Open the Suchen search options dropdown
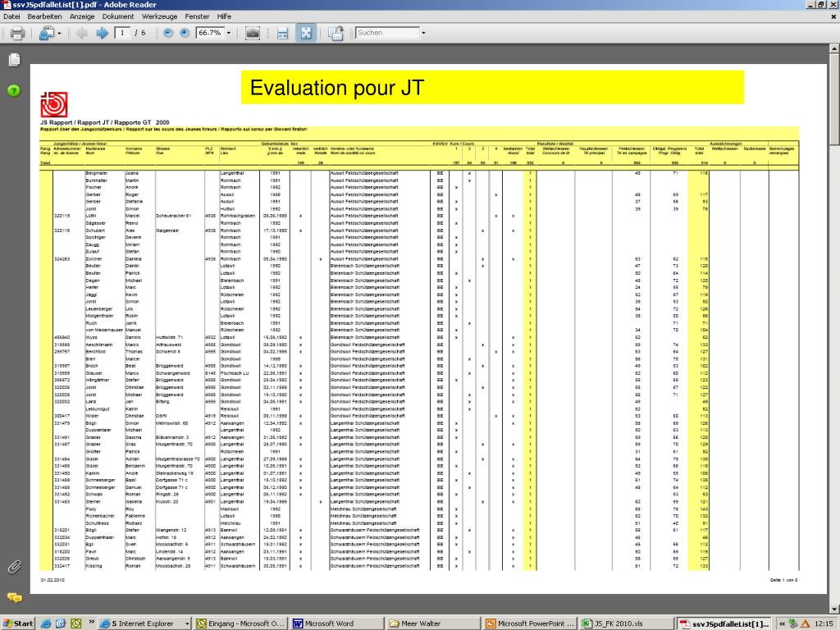 point(423,33)
